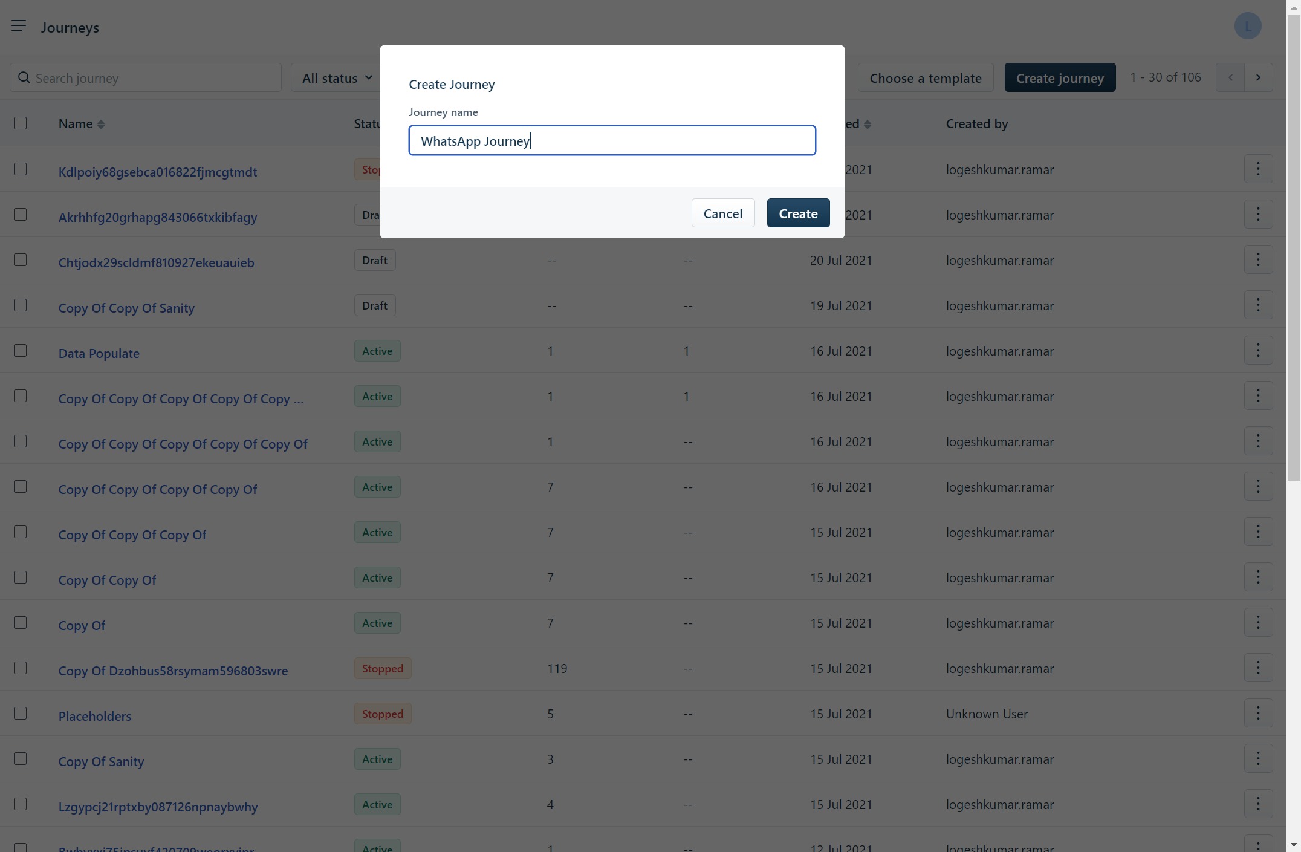Viewport: 1301px width, 852px height.
Task: Sort journeys by Name column
Action: coord(101,124)
